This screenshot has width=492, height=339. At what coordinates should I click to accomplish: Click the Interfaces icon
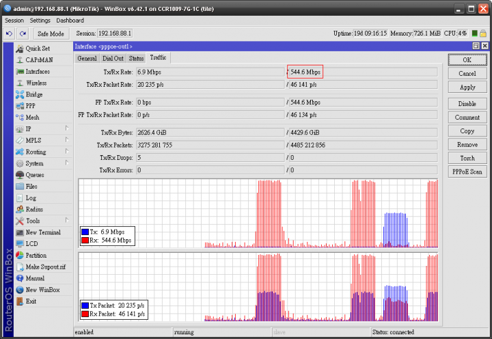click(20, 72)
